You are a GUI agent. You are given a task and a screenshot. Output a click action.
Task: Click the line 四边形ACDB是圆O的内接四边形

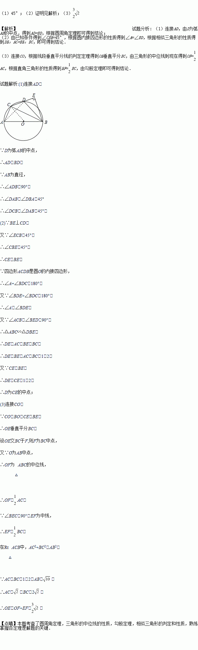point(35,271)
